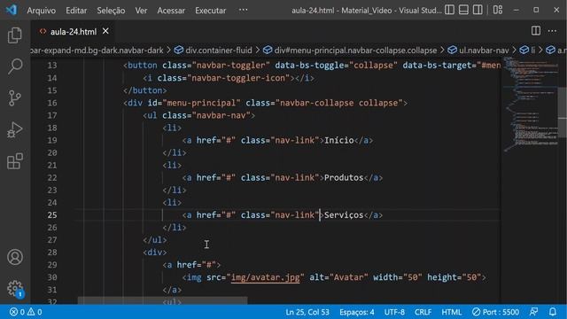Viewport: 567px width, 319px height.
Task: Open the Arquivo menu
Action: (x=42, y=11)
